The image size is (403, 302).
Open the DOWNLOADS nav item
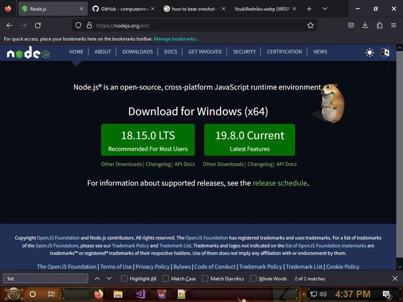tap(137, 52)
